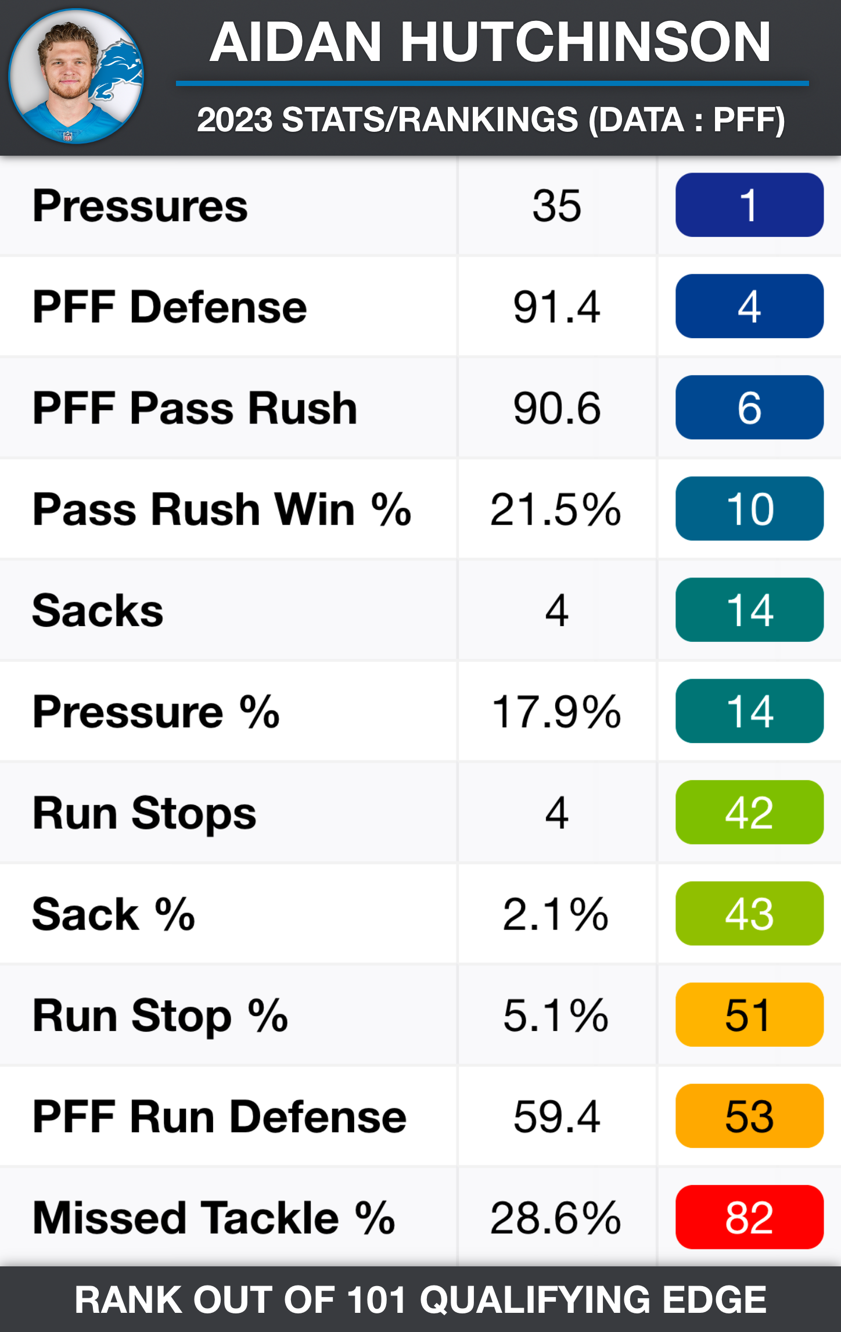Select the Pass Rush Win % rank 10 badge
This screenshot has width=841, height=1332.
[749, 509]
